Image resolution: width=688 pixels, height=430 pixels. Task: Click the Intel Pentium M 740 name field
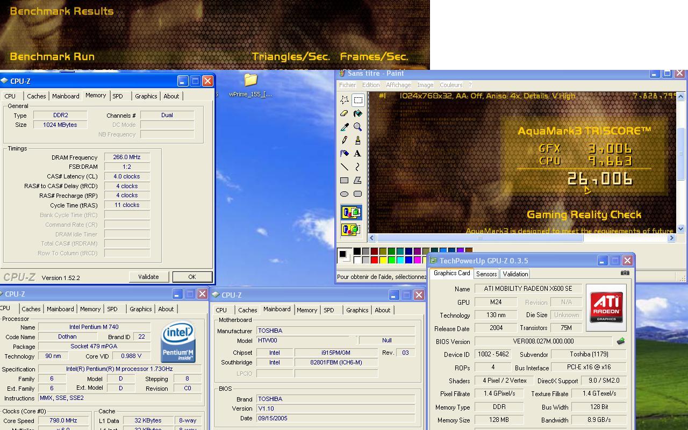[94, 327]
